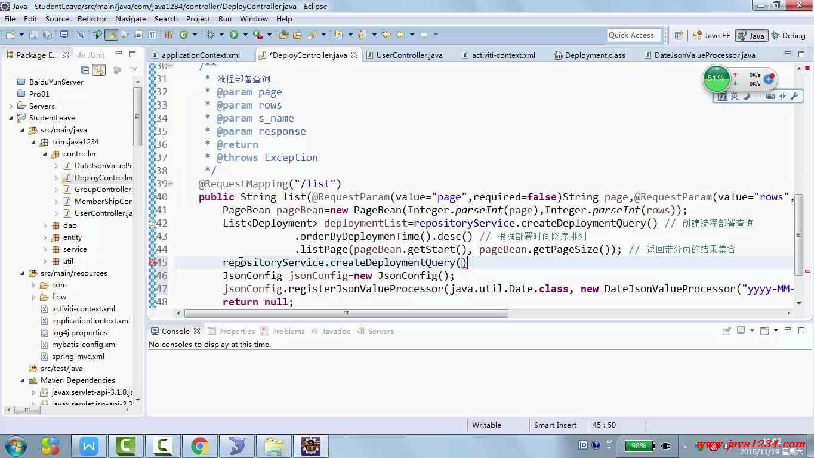Click the editor horizontal scrollbar
This screenshot has width=814, height=458.
tap(346, 313)
